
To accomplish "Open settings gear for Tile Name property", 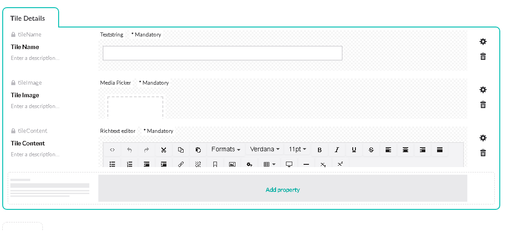I will pos(483,41).
